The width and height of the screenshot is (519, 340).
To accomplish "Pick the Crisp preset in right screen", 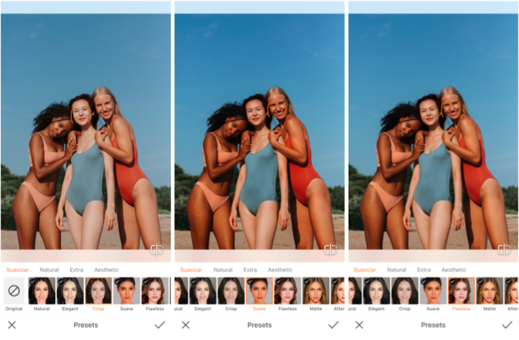I will (x=405, y=291).
